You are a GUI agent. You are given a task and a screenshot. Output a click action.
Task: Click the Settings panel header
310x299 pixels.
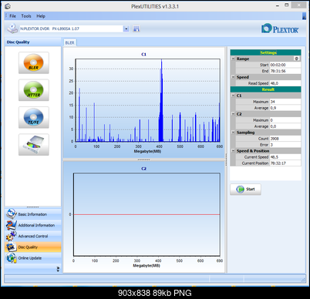point(265,52)
